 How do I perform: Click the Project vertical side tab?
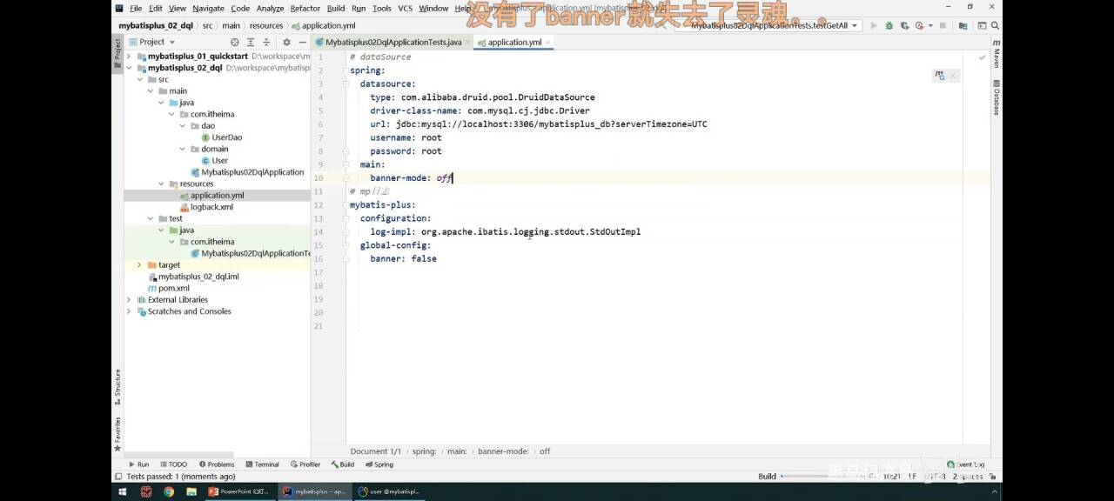pyautogui.click(x=117, y=52)
